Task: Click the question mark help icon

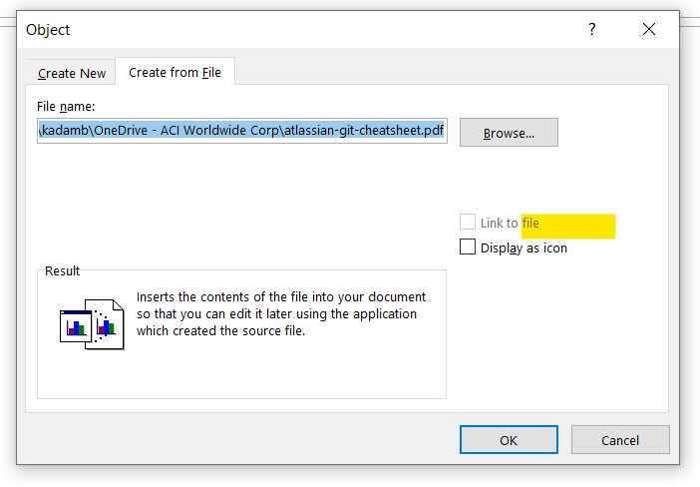Action: click(592, 30)
